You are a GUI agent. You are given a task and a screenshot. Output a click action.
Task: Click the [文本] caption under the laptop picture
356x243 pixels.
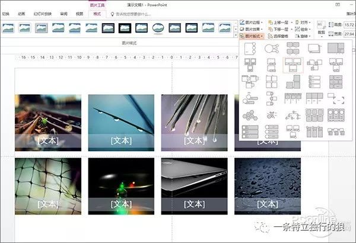(195, 204)
